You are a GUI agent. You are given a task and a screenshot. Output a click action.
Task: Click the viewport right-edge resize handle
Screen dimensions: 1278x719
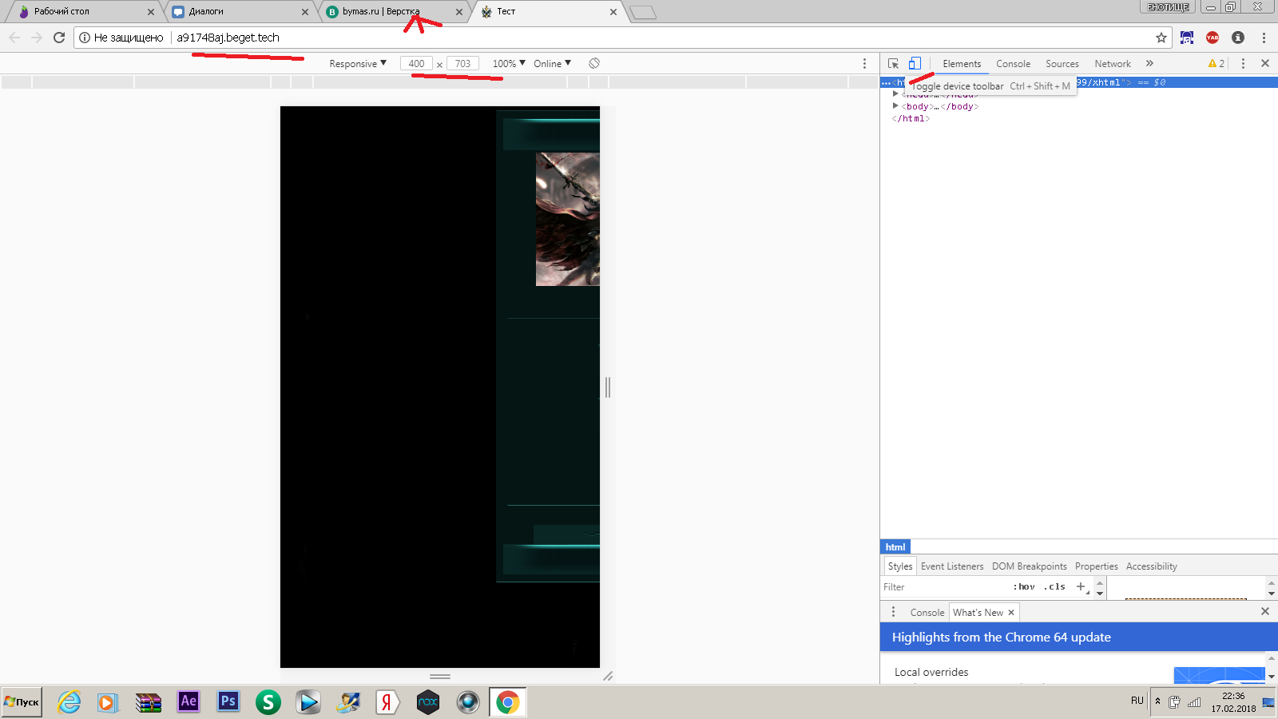(x=608, y=387)
